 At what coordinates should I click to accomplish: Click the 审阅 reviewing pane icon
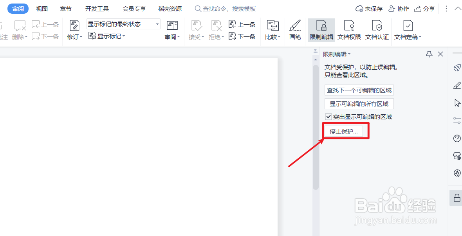tap(172, 25)
